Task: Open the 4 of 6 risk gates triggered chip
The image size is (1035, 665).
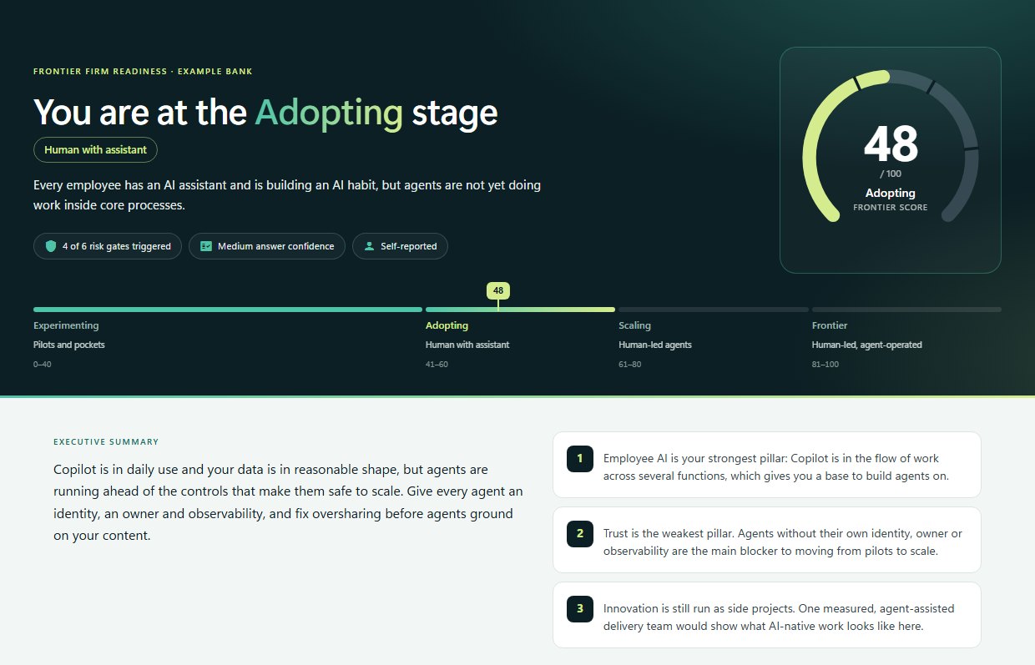Action: pos(107,246)
